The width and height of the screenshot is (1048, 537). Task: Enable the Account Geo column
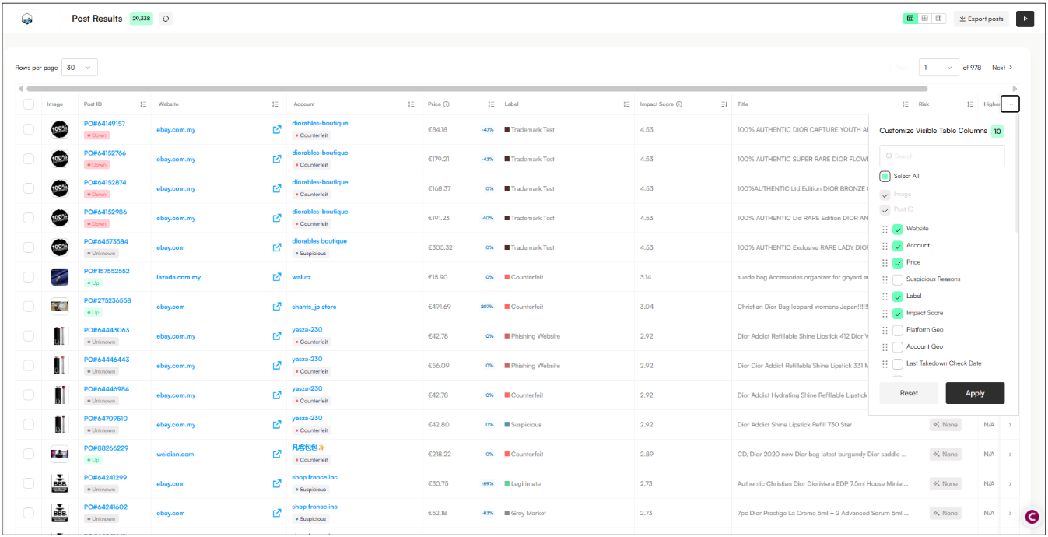[x=898, y=347]
